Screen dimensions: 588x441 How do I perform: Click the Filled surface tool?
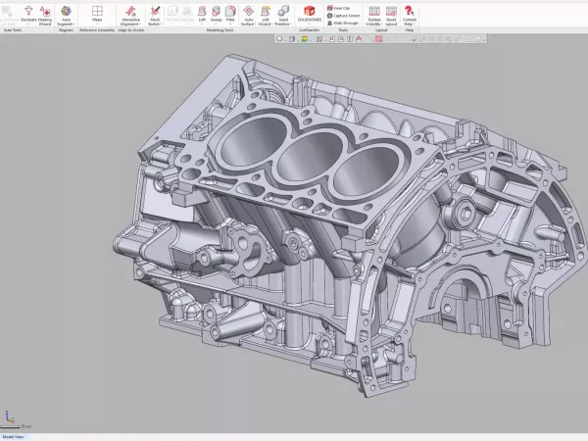[230, 12]
